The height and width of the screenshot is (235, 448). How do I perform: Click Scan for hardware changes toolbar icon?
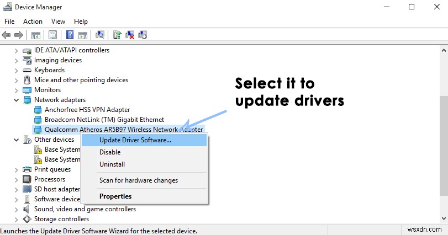coord(100,35)
